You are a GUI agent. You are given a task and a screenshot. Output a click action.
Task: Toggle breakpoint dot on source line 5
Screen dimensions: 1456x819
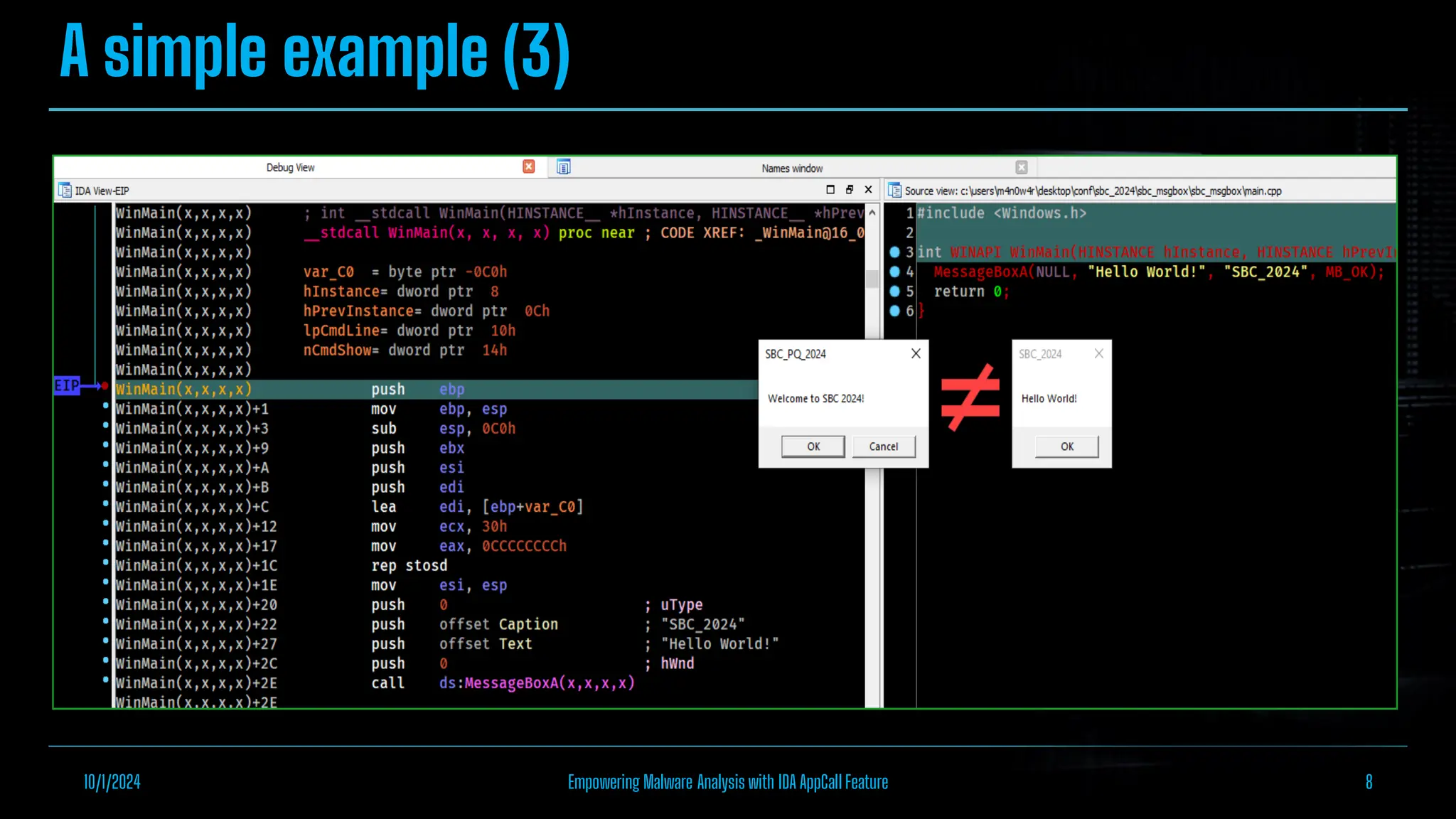tap(894, 291)
